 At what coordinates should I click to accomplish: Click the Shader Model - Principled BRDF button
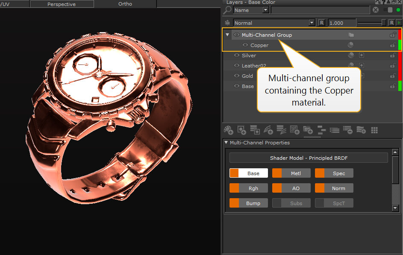(x=308, y=158)
